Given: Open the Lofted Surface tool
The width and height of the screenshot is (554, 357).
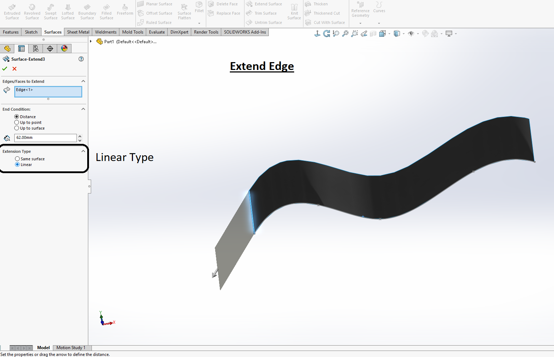Looking at the screenshot, I should point(68,11).
